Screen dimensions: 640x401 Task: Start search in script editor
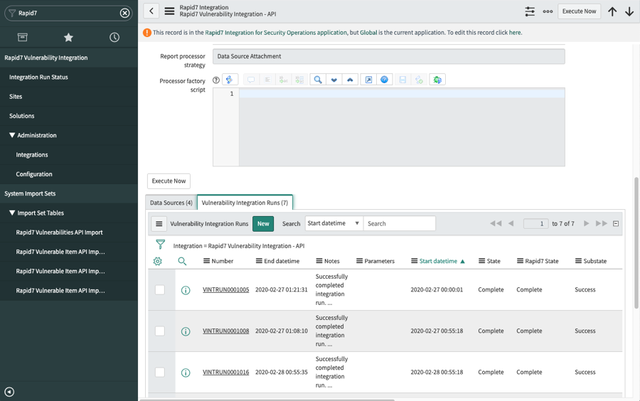[x=318, y=80]
